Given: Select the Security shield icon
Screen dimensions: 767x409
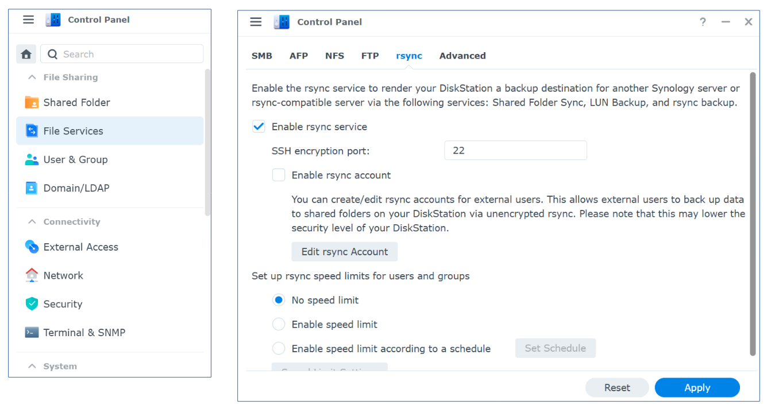Looking at the screenshot, I should tap(32, 304).
